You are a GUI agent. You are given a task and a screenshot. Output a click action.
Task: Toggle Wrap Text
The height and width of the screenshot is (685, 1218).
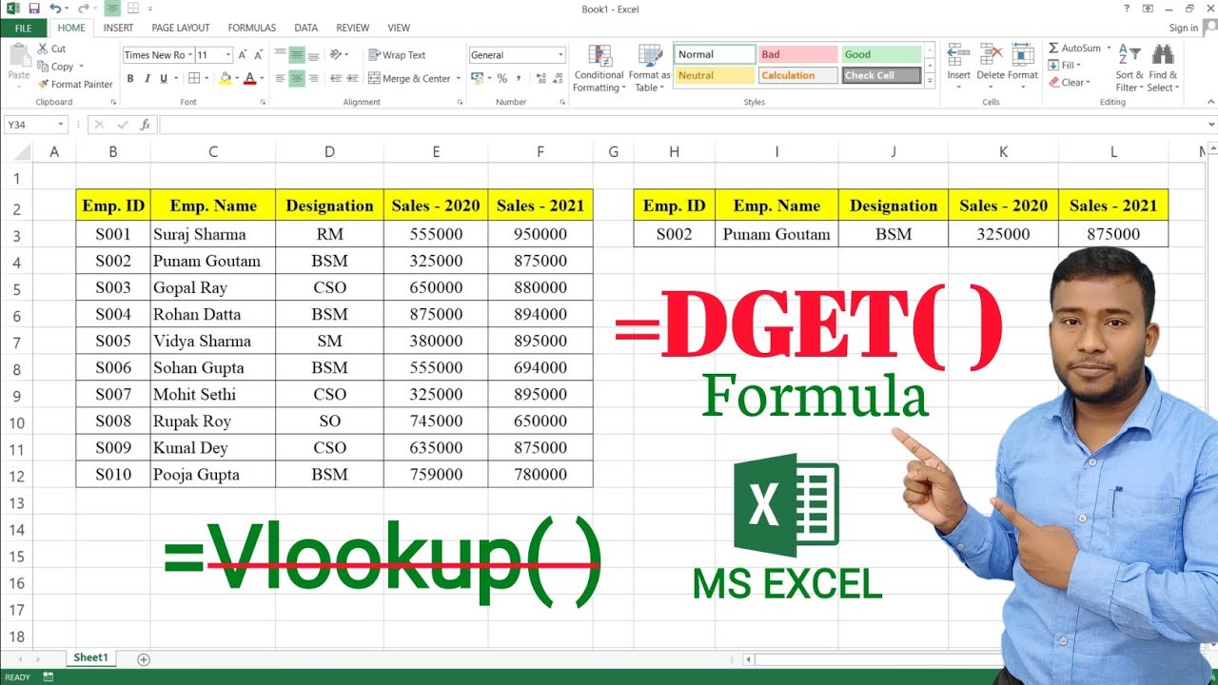click(397, 55)
